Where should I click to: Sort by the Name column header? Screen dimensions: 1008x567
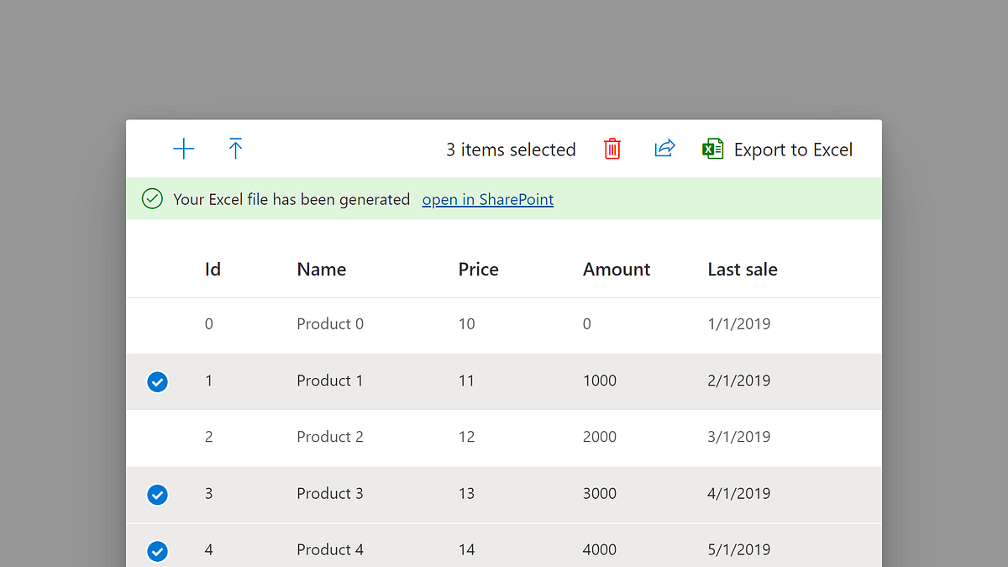(321, 270)
